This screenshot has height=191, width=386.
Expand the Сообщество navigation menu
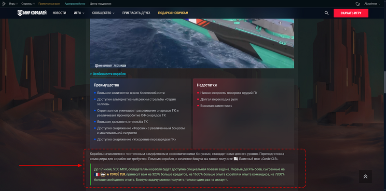103,13
